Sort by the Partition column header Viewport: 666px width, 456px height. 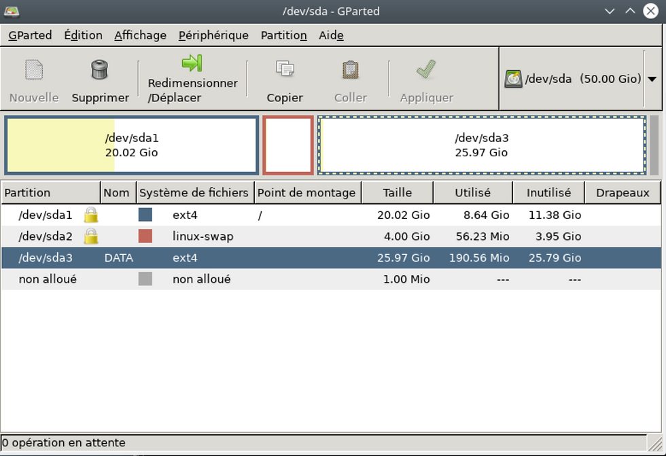click(x=50, y=193)
